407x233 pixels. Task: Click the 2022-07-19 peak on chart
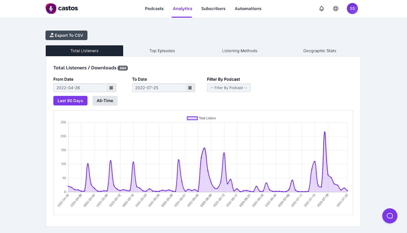[325, 132]
